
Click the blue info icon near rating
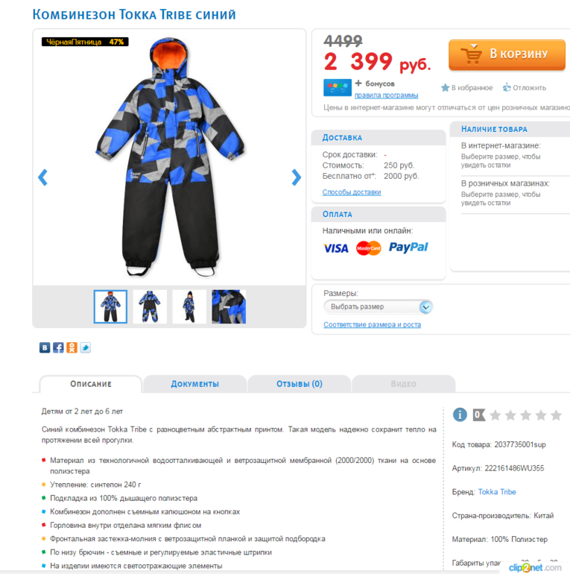coord(460,414)
